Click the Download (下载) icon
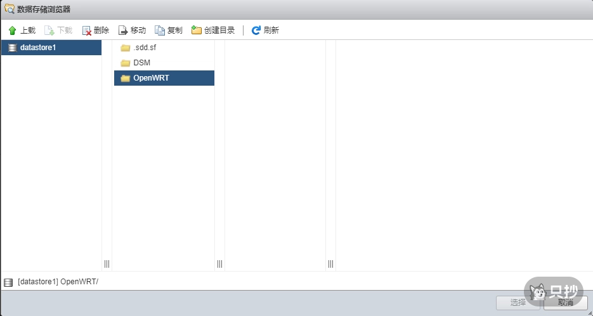This screenshot has height=316, width=593. (x=49, y=30)
